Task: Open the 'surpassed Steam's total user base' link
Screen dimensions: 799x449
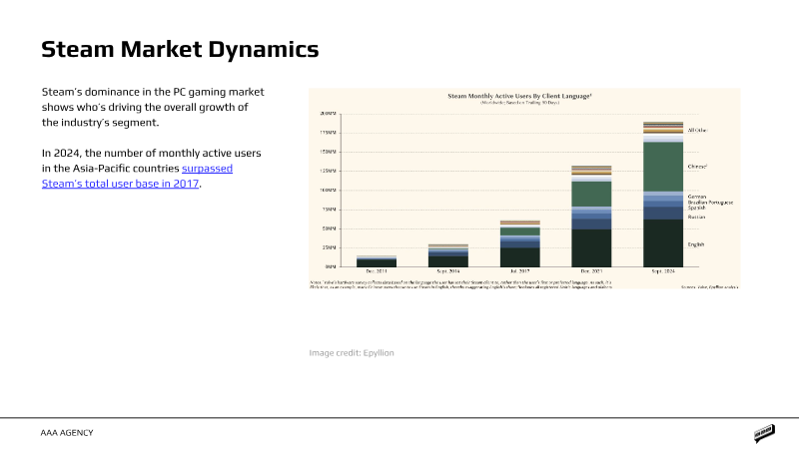Action: 207,169
